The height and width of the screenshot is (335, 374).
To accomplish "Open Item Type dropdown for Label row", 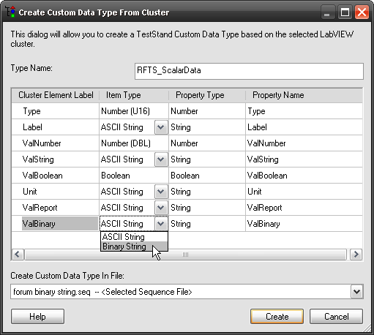I will pyautogui.click(x=161, y=127).
